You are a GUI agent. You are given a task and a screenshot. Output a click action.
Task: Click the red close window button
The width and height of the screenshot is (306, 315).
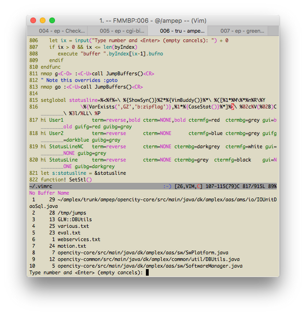click(33, 20)
